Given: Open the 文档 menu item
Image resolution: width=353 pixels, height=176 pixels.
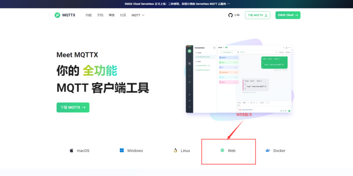Looking at the screenshot, I should tap(100, 15).
